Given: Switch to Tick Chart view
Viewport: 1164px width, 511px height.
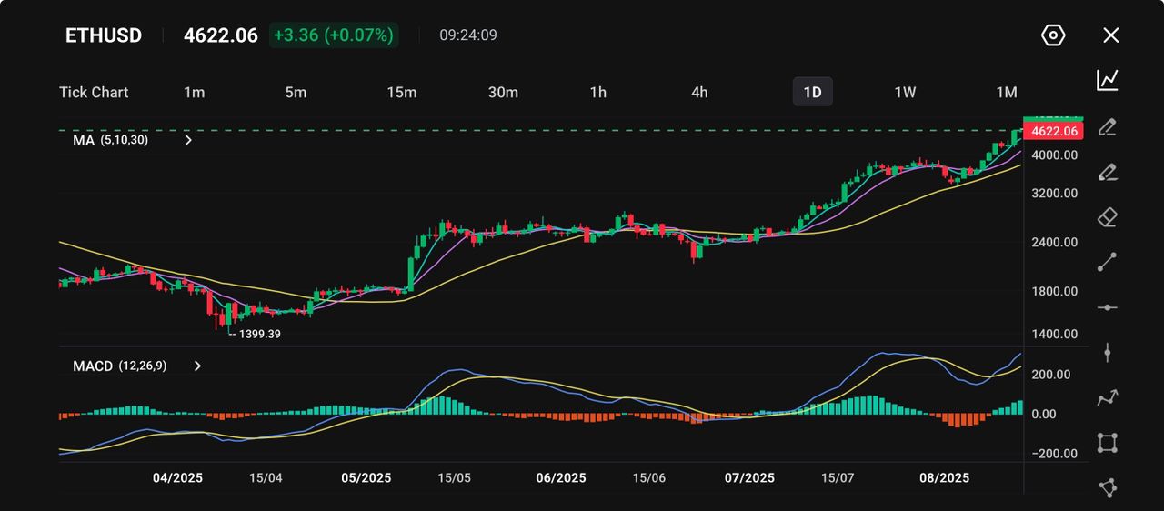Looking at the screenshot, I should pos(94,92).
